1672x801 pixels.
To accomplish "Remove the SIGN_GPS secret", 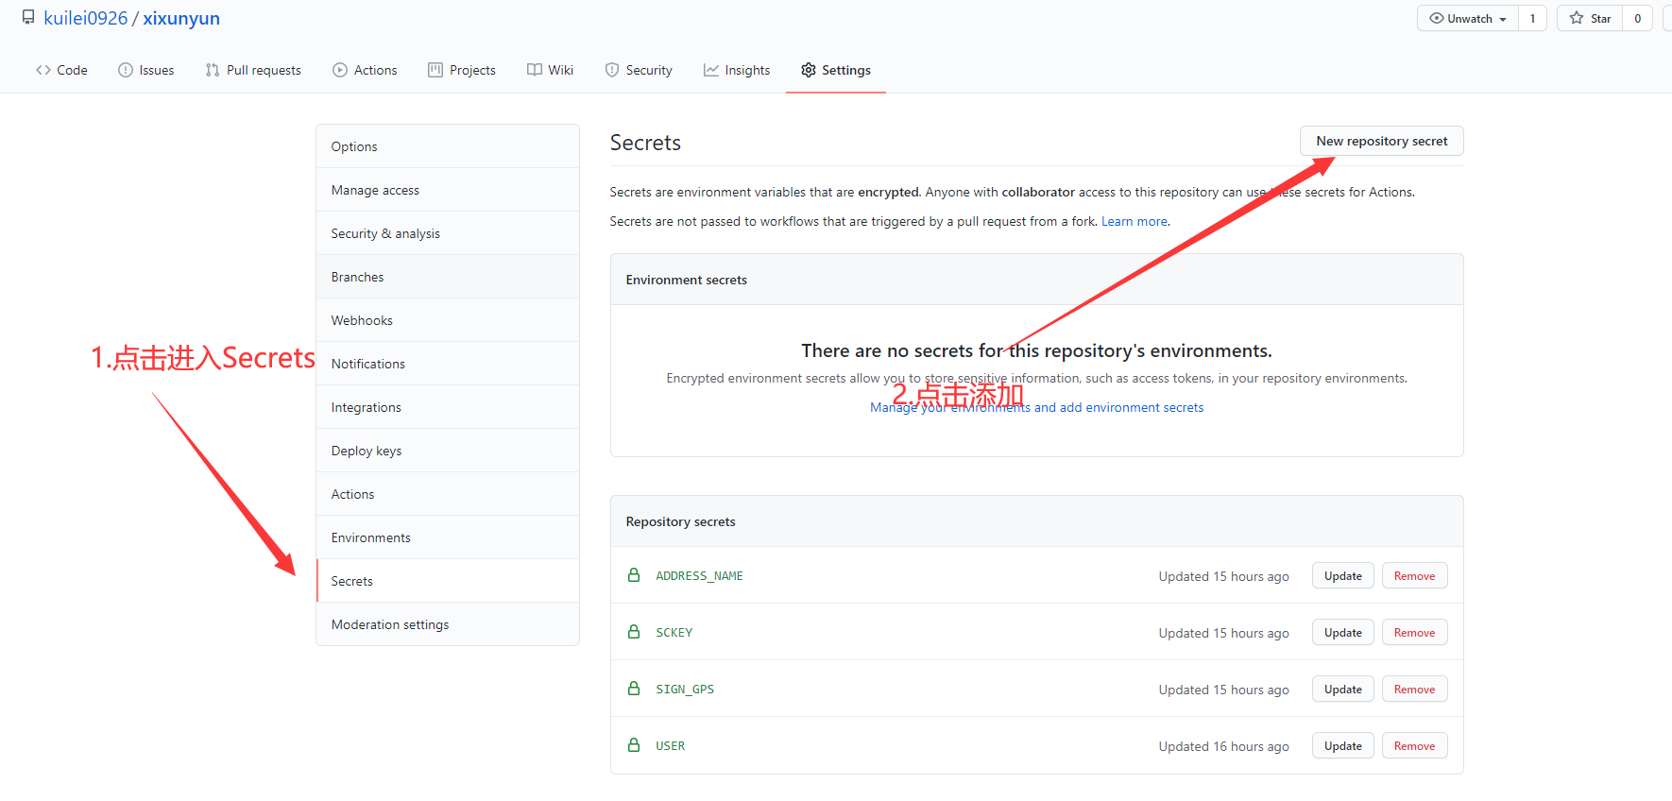I will click(x=1414, y=689).
